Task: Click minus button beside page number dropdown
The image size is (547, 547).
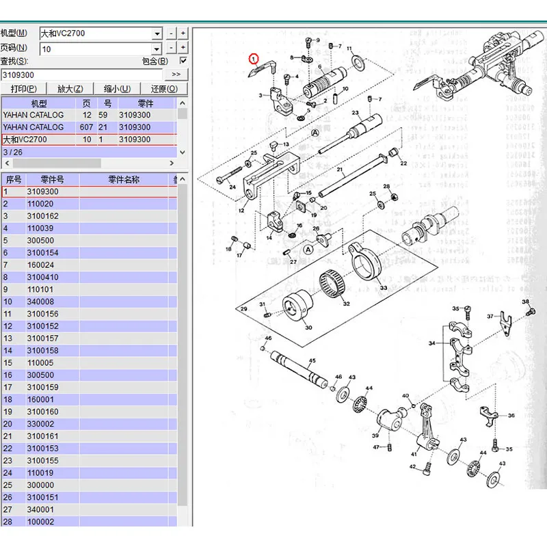Action: (171, 48)
